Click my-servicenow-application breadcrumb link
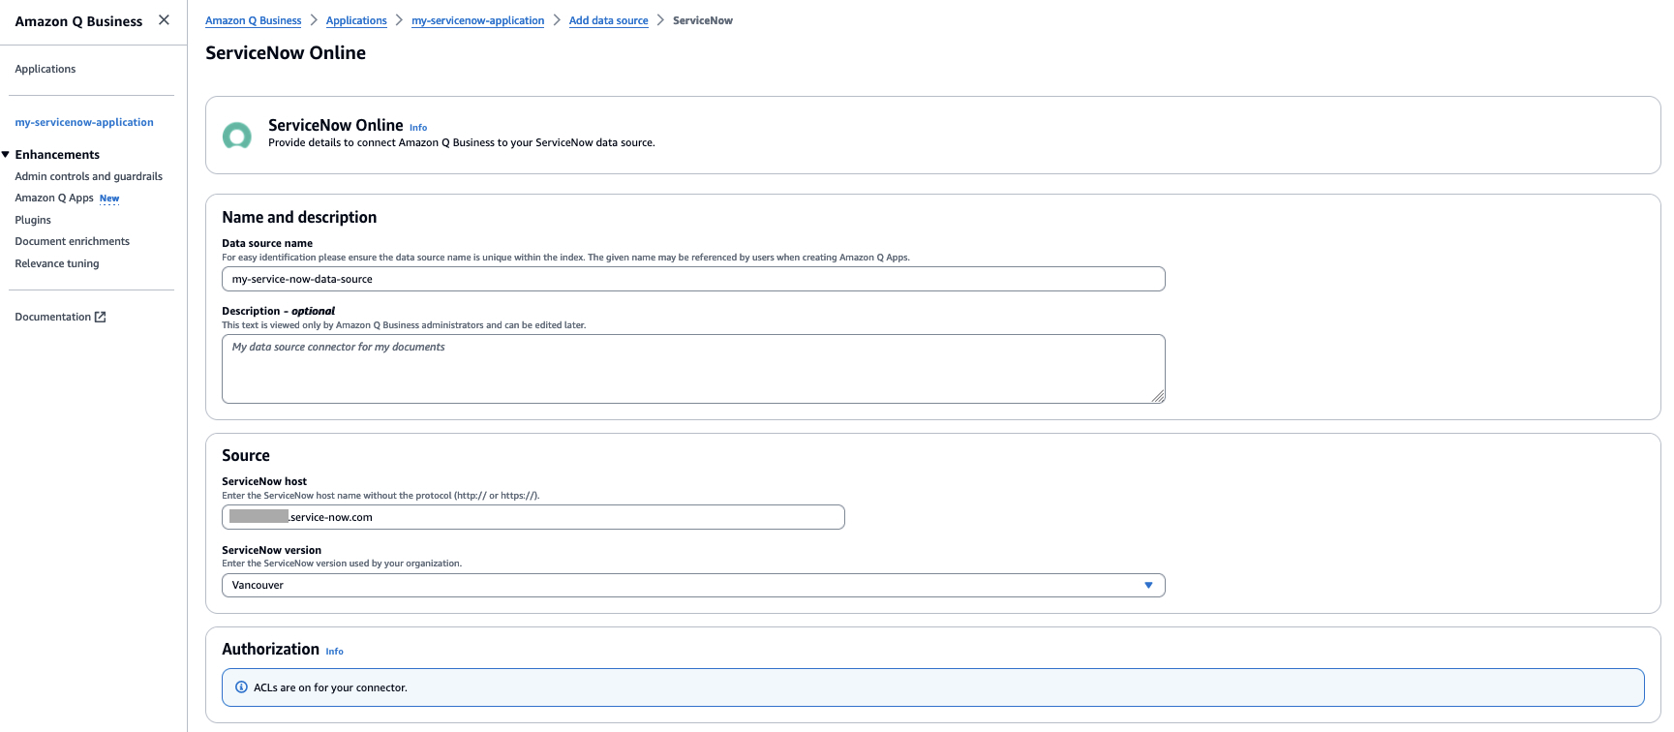Screen dimensions: 1674x732 click(478, 20)
